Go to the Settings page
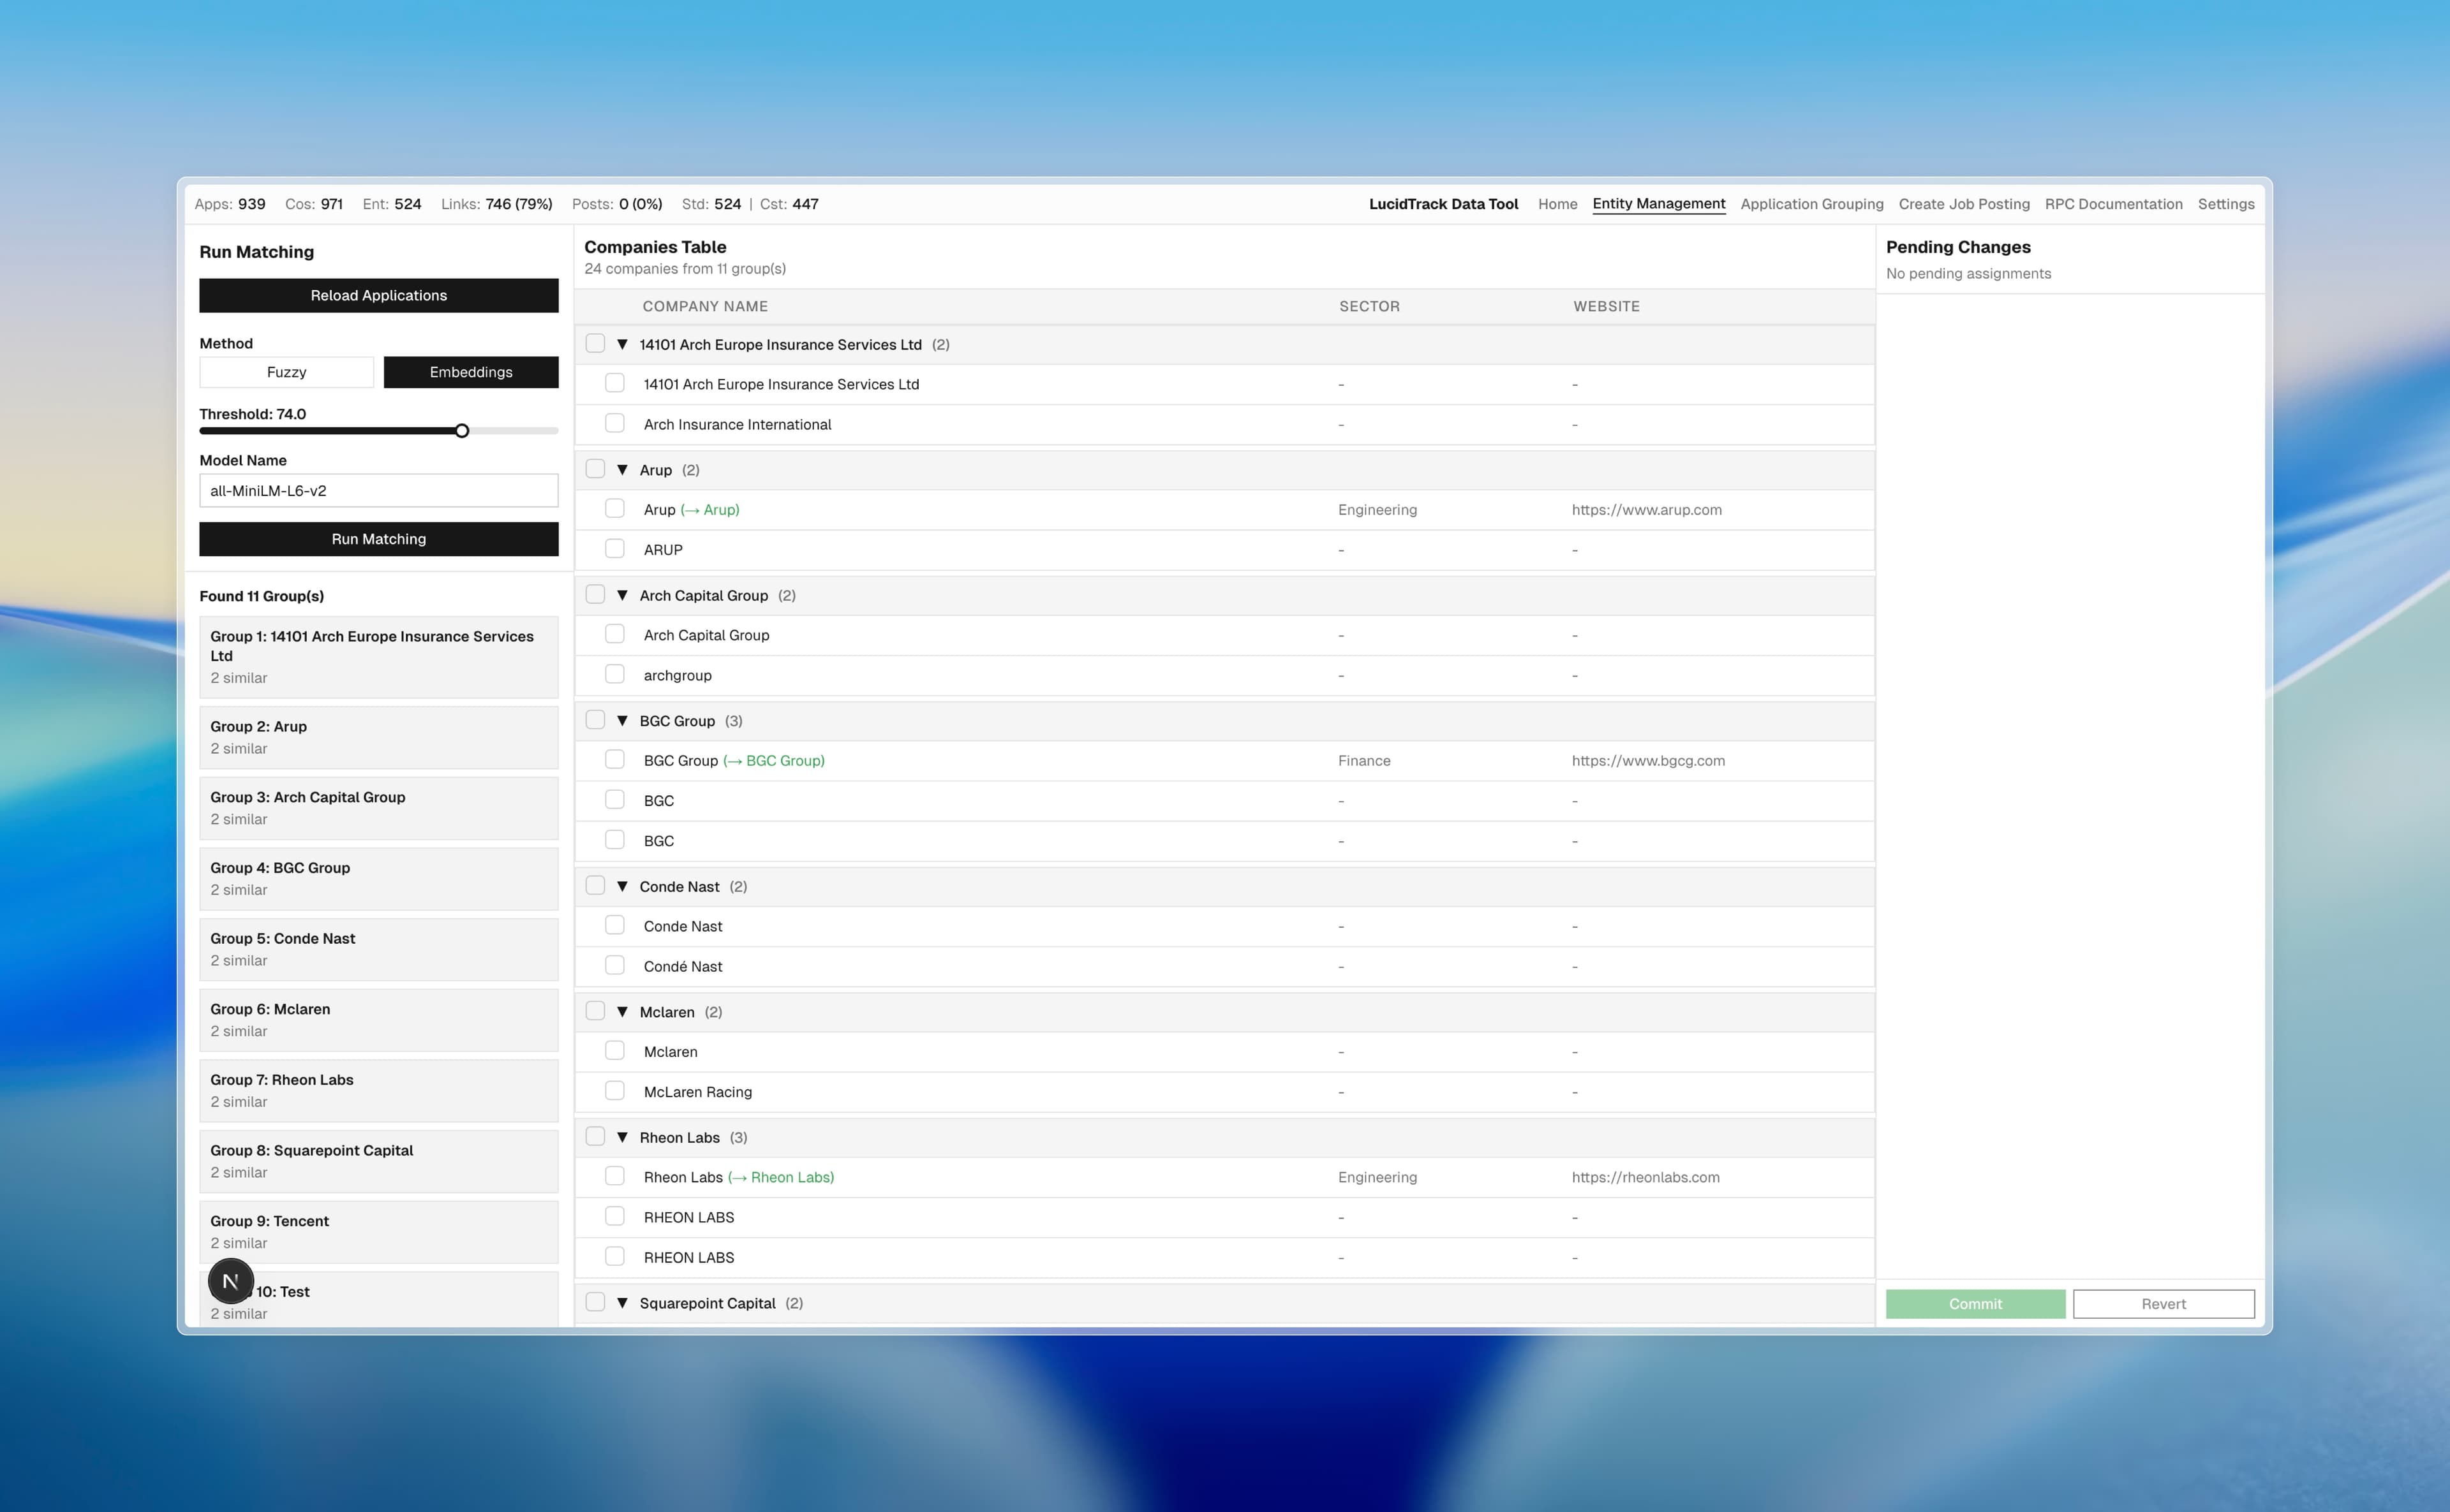The height and width of the screenshot is (1512, 2450). click(2225, 204)
